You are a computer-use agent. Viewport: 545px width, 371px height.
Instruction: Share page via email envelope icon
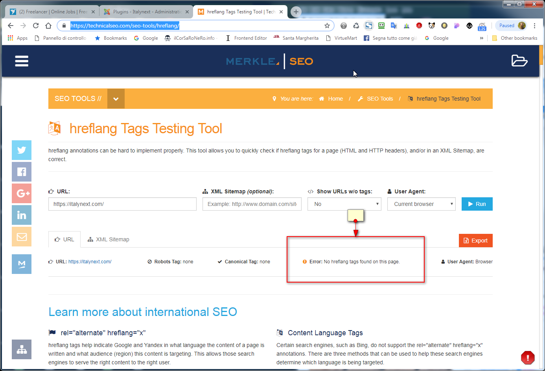22,237
